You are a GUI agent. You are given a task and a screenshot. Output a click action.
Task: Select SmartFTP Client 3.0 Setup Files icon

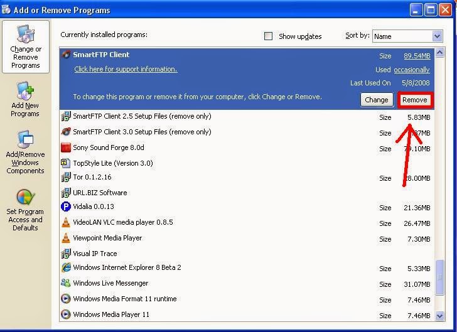66,132
